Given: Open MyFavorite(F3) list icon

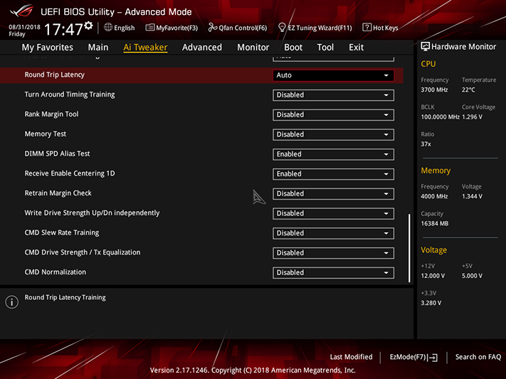Looking at the screenshot, I should 149,28.
